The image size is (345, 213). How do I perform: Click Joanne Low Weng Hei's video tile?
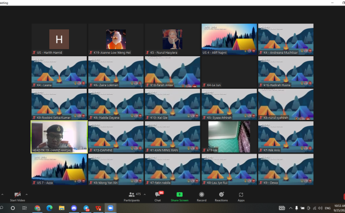pos(116,39)
